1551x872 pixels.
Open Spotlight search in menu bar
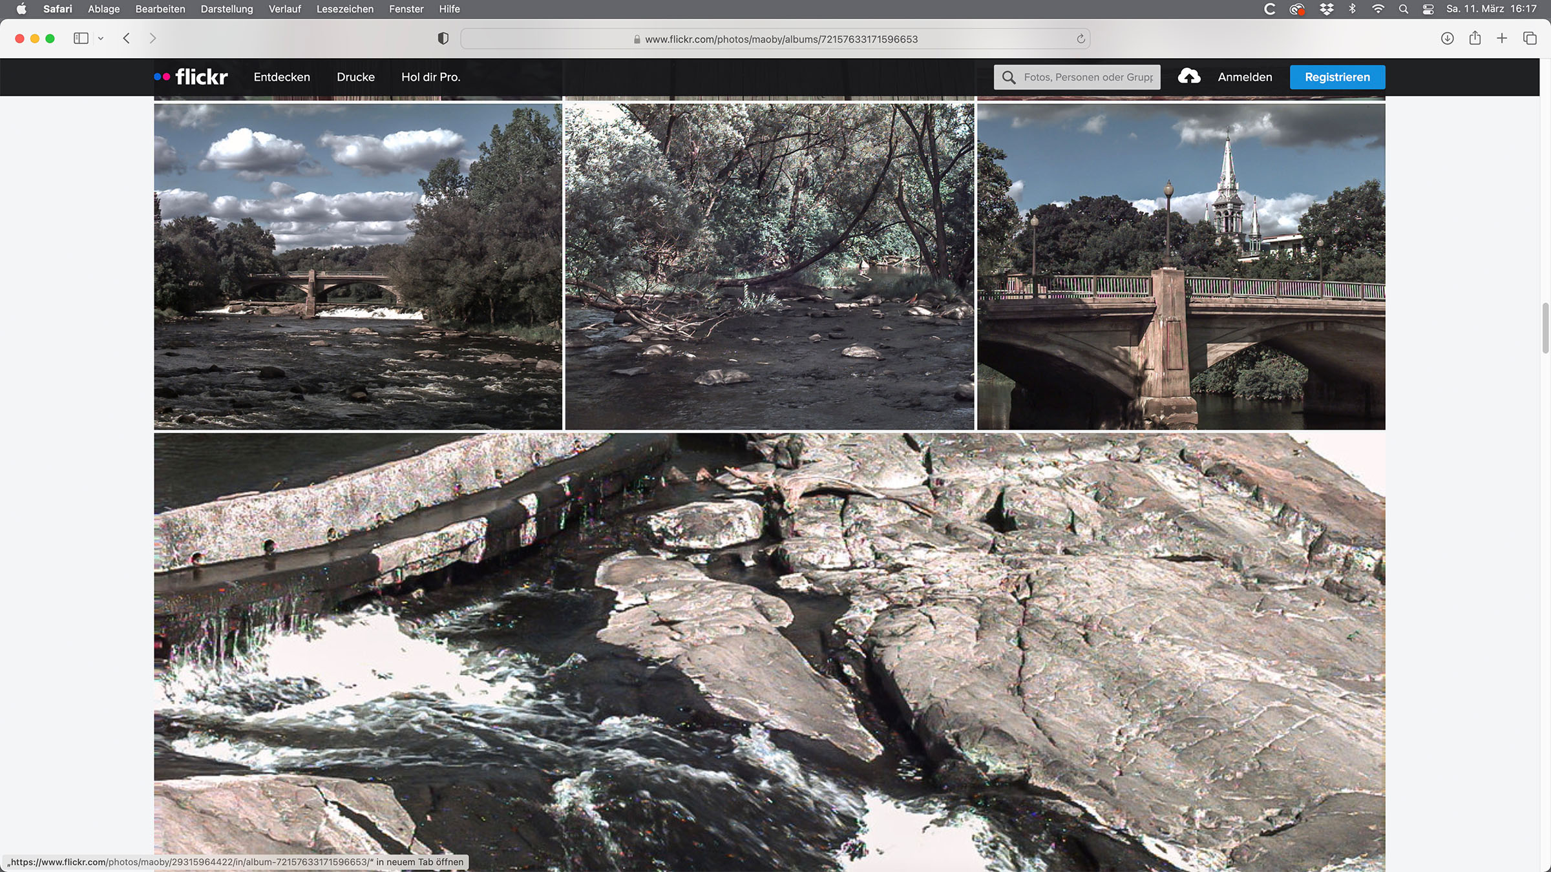tap(1403, 9)
